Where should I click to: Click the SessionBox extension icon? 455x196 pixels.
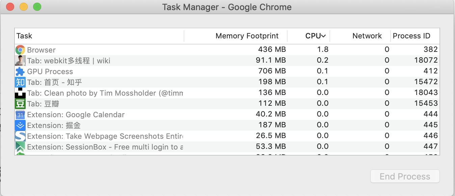20,147
